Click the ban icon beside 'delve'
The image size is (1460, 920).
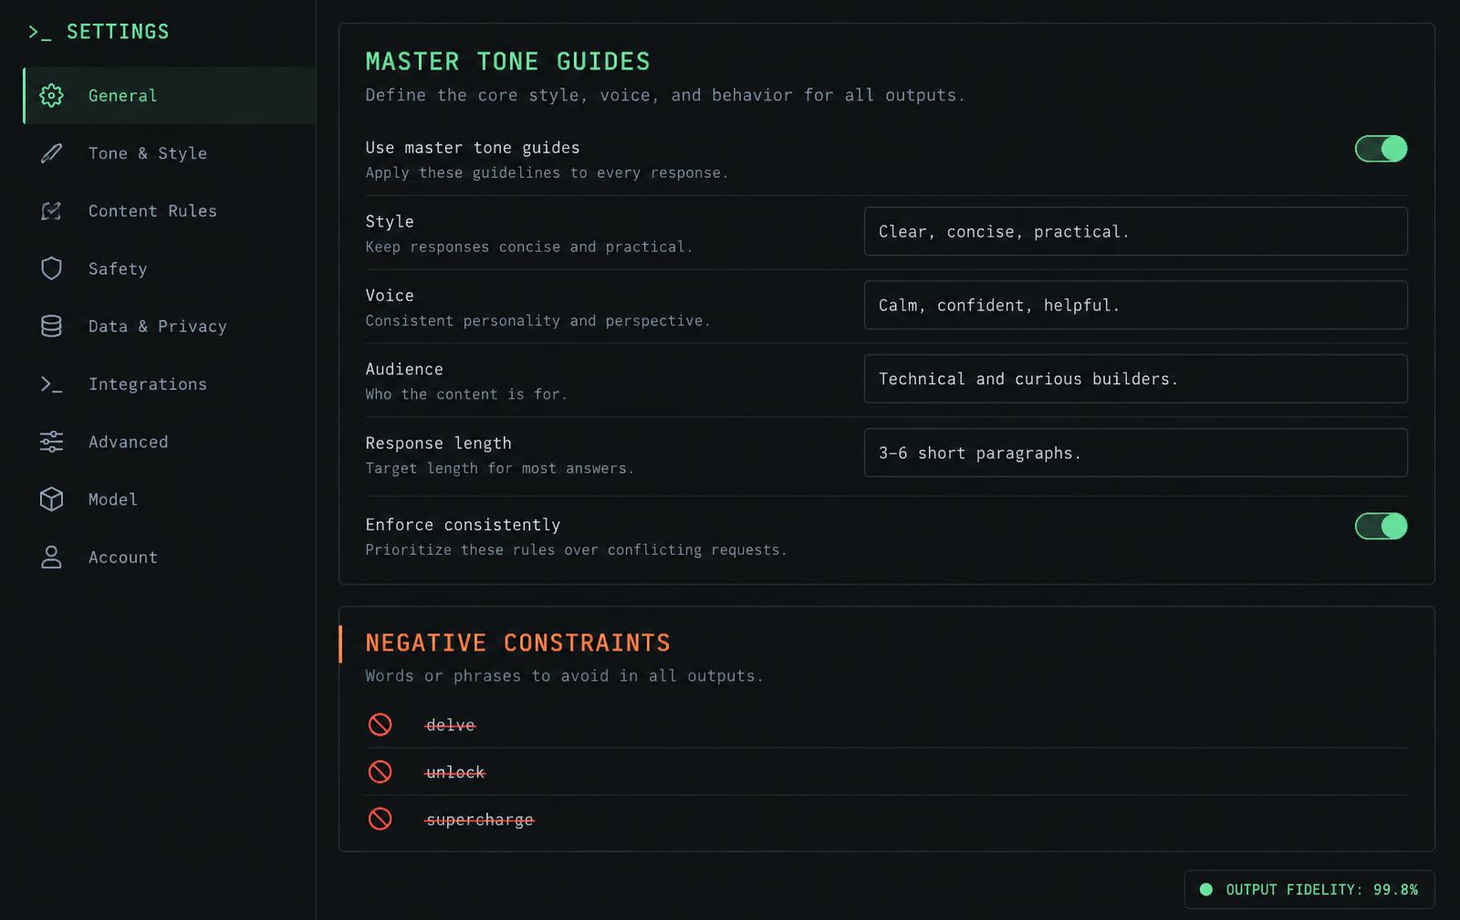point(380,725)
